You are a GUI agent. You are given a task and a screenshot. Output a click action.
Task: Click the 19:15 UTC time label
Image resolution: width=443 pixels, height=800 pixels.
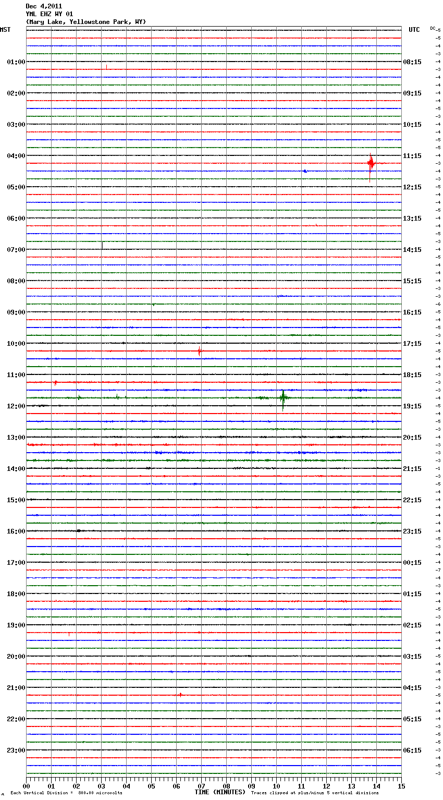[412, 406]
